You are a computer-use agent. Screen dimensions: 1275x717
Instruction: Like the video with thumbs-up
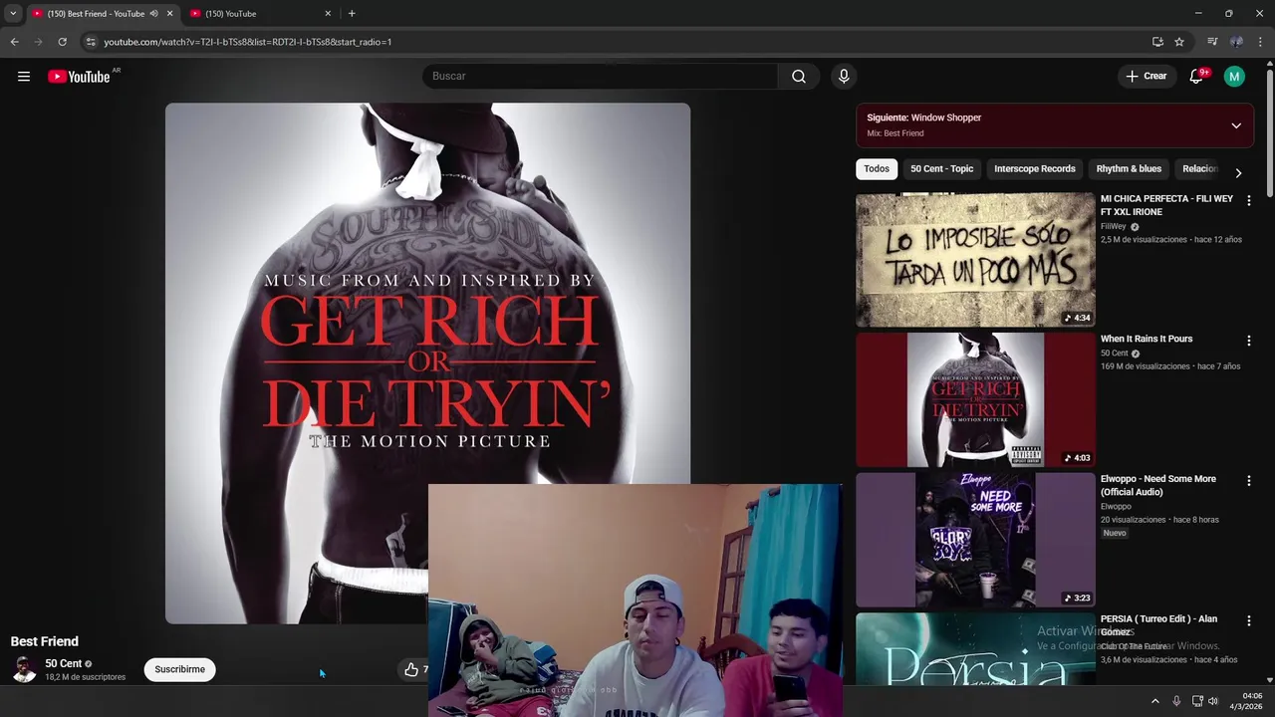(411, 669)
